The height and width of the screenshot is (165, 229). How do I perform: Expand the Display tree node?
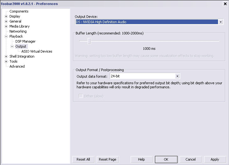[6, 17]
